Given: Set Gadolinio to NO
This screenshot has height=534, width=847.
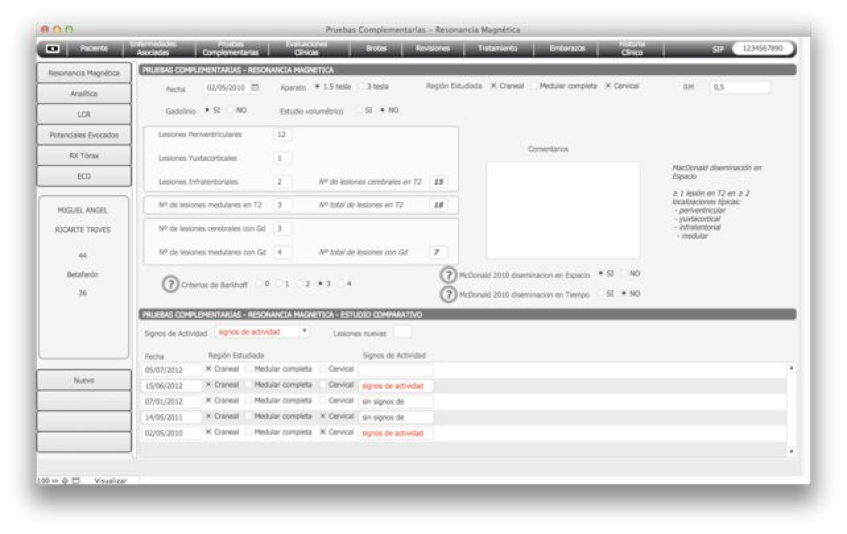Looking at the screenshot, I should click(x=231, y=110).
